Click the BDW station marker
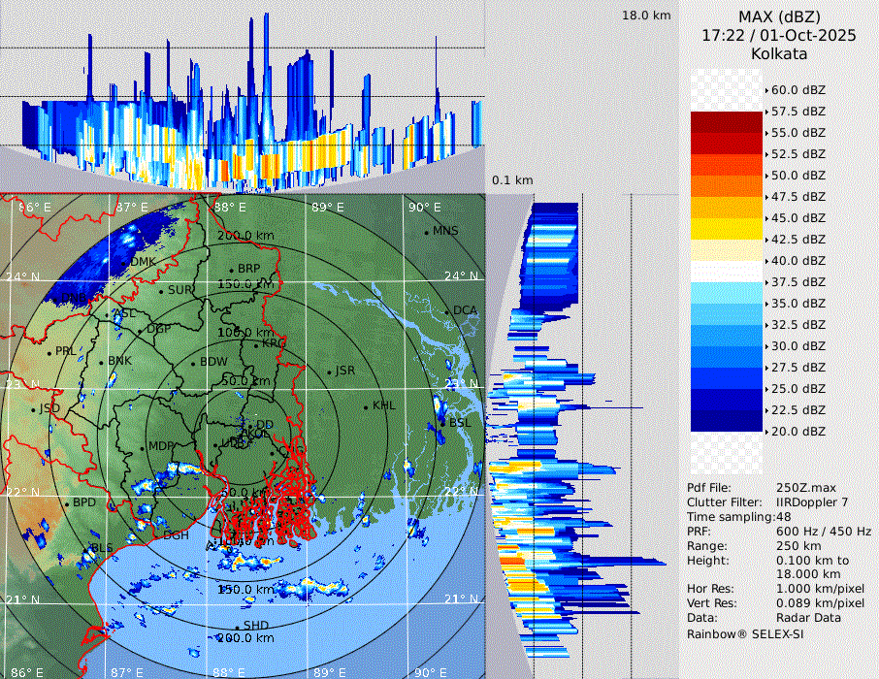Image resolution: width=879 pixels, height=679 pixels. (193, 364)
